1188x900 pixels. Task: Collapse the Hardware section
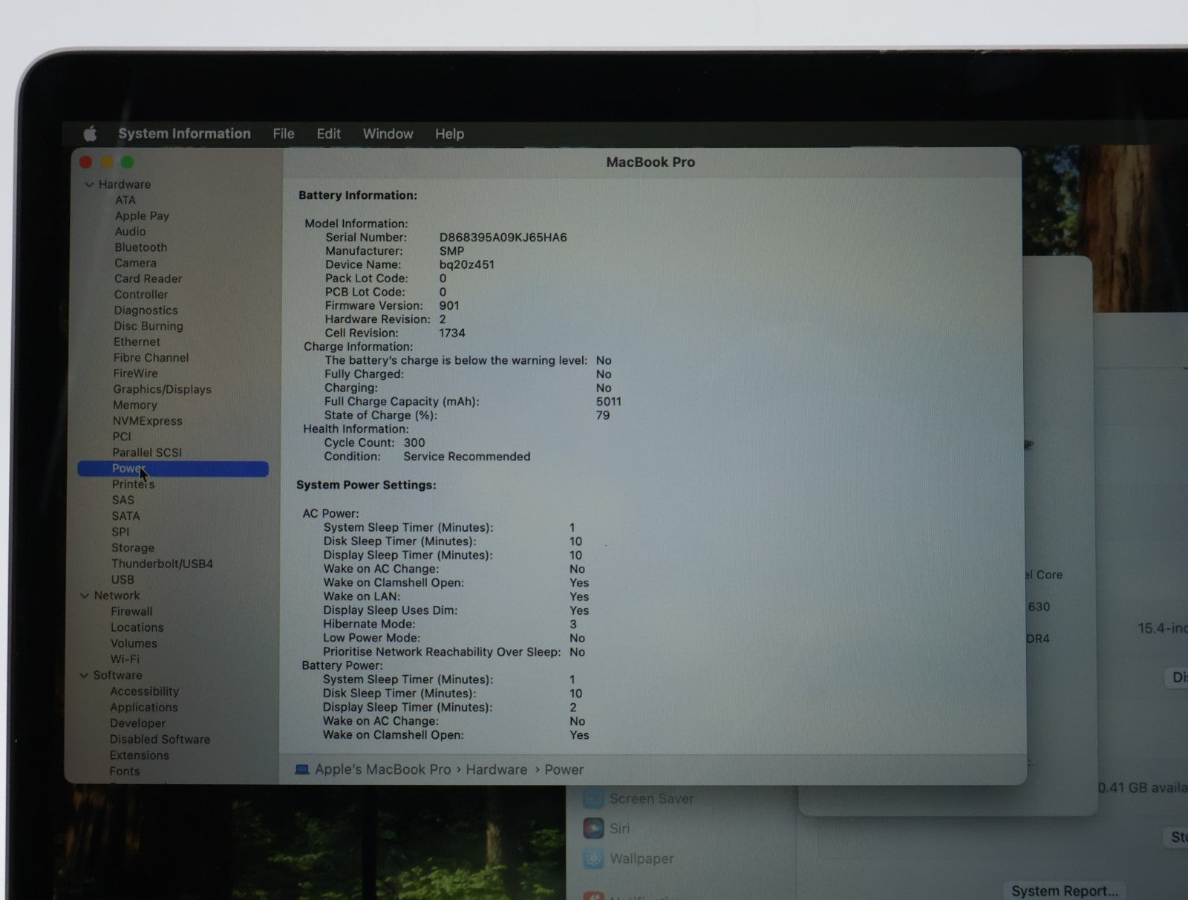[89, 184]
